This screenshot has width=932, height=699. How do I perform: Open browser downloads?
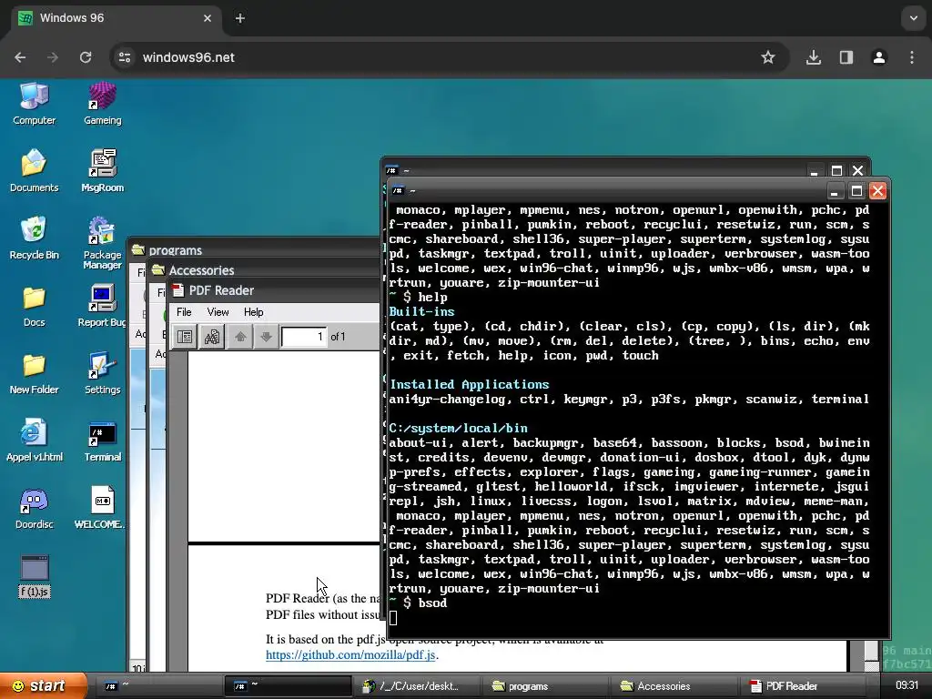[x=814, y=57]
